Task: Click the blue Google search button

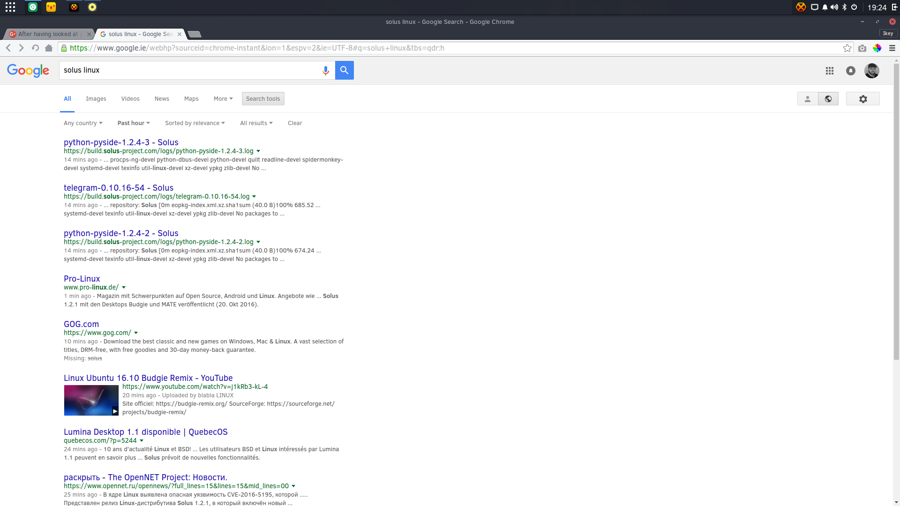Action: [345, 70]
